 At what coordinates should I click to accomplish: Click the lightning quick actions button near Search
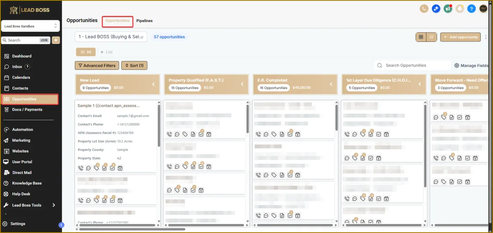pyautogui.click(x=55, y=40)
